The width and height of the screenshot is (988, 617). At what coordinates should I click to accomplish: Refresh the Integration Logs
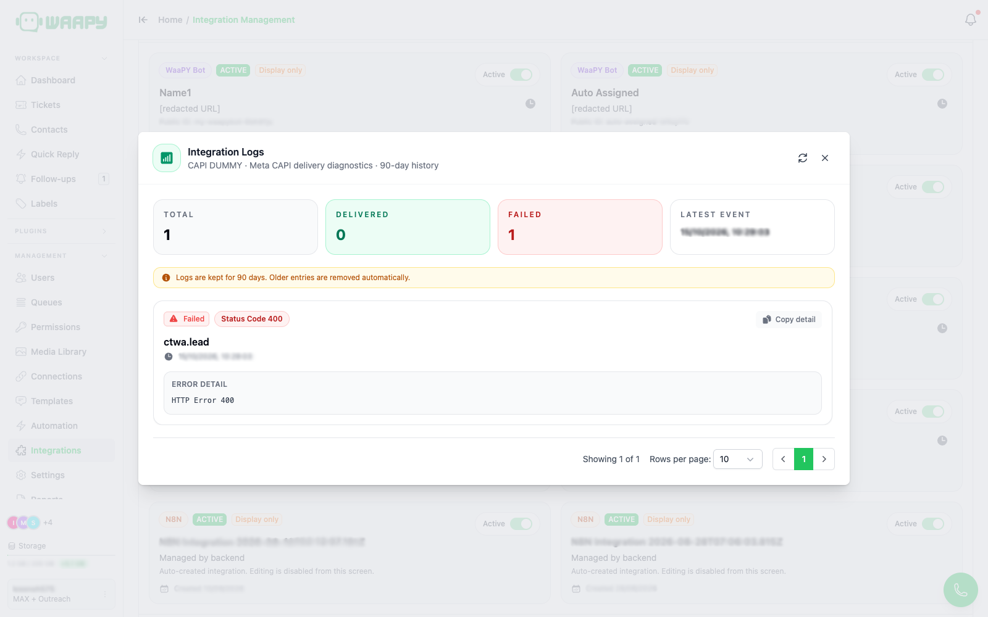pyautogui.click(x=803, y=158)
